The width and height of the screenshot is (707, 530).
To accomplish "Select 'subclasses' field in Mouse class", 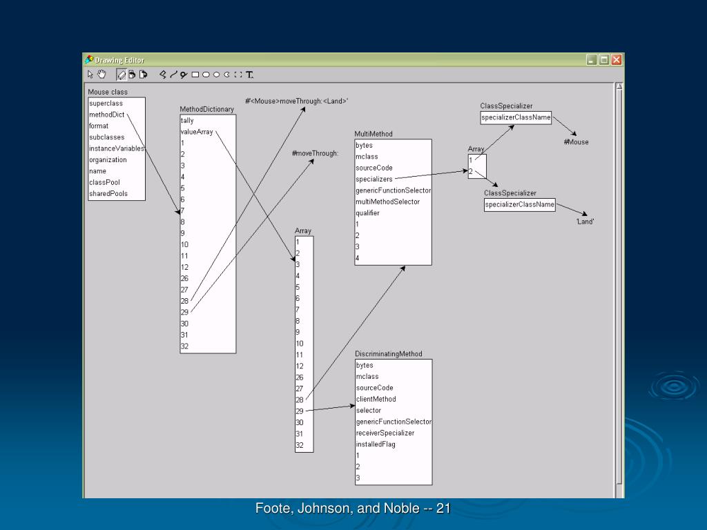I will pos(107,137).
